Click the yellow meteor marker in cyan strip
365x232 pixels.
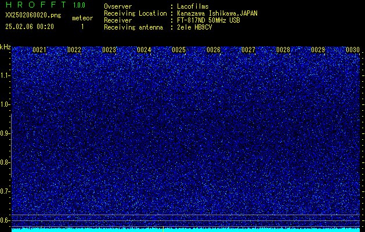tap(164, 229)
